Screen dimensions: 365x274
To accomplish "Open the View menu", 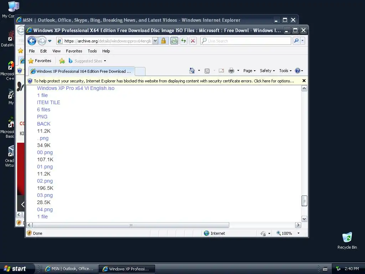I will pyautogui.click(x=56, y=51).
